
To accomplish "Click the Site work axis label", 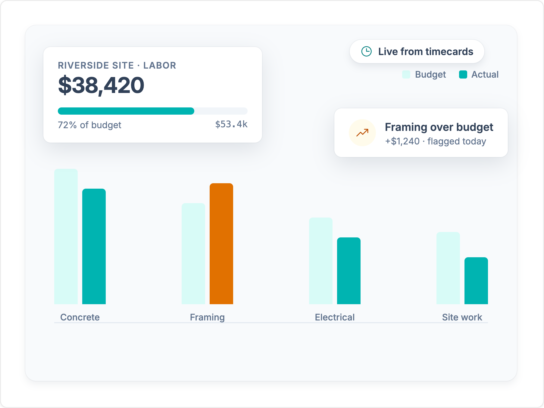I will point(462,317).
